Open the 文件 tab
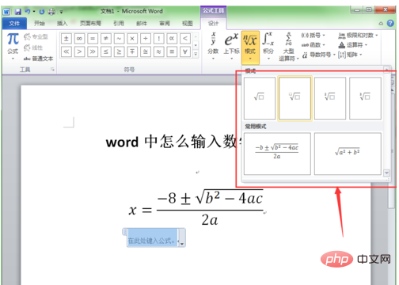This screenshot has height=285, width=399. [14, 24]
